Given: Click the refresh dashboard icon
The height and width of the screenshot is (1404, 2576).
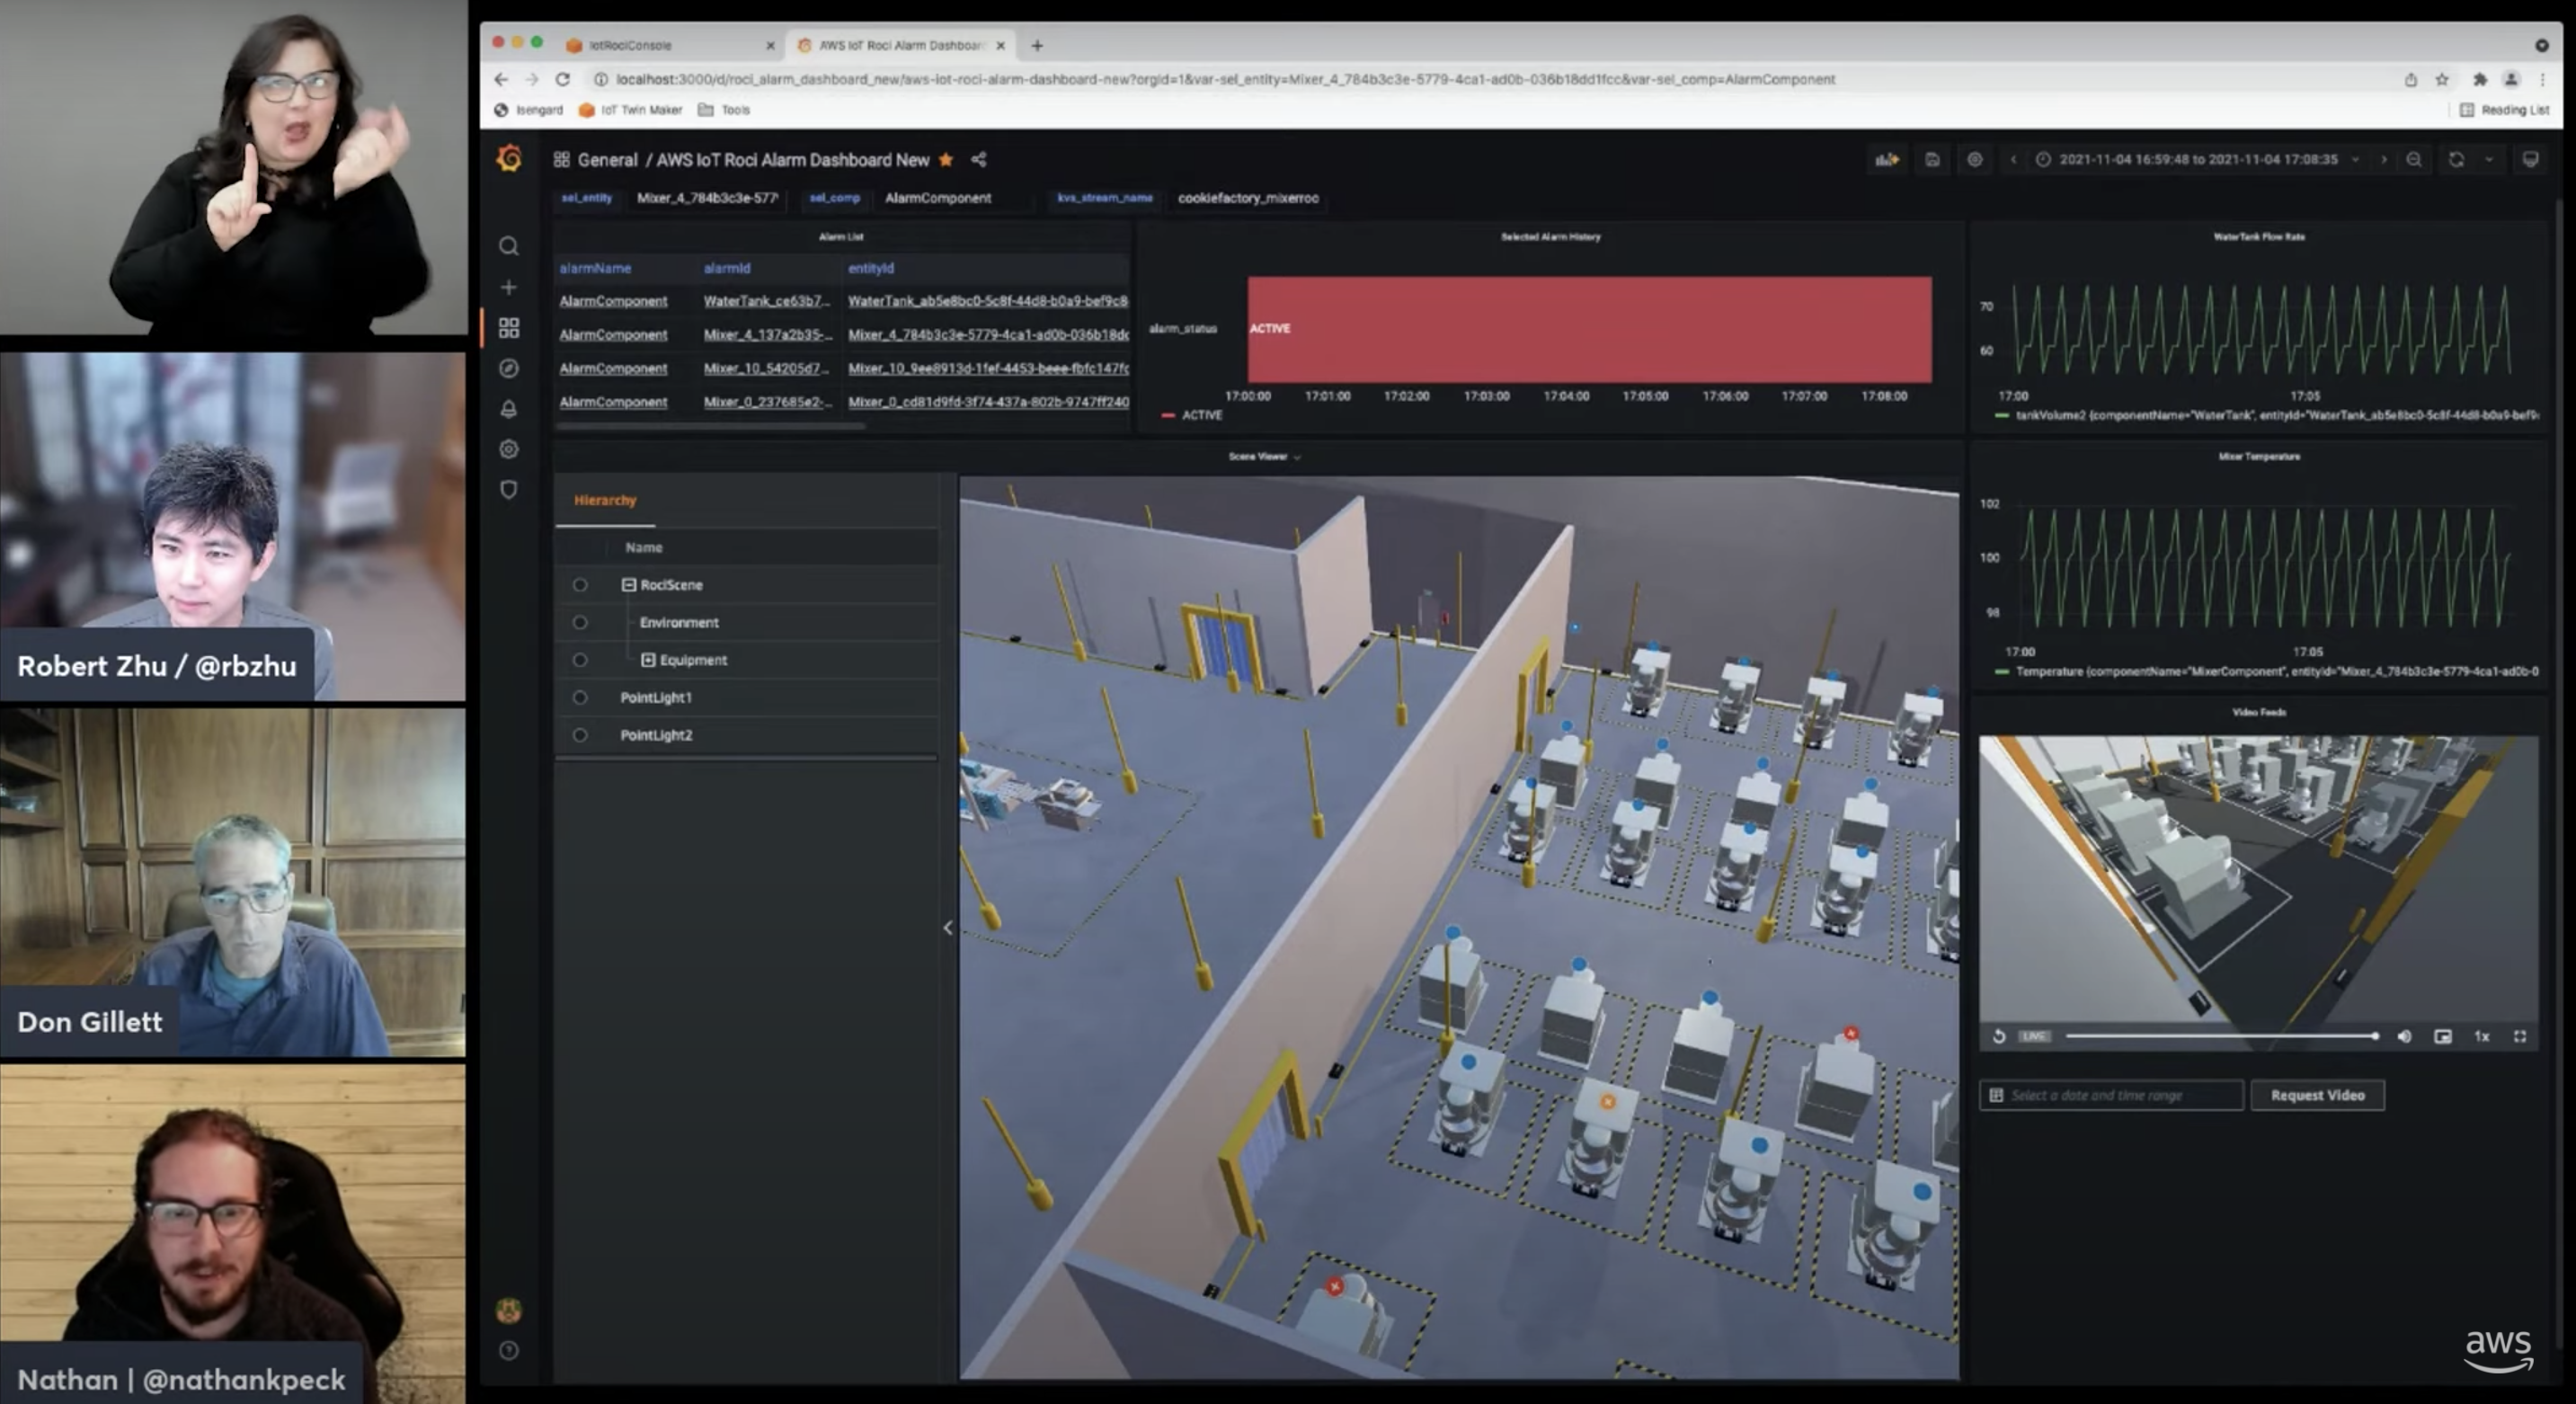Looking at the screenshot, I should coord(2456,160).
